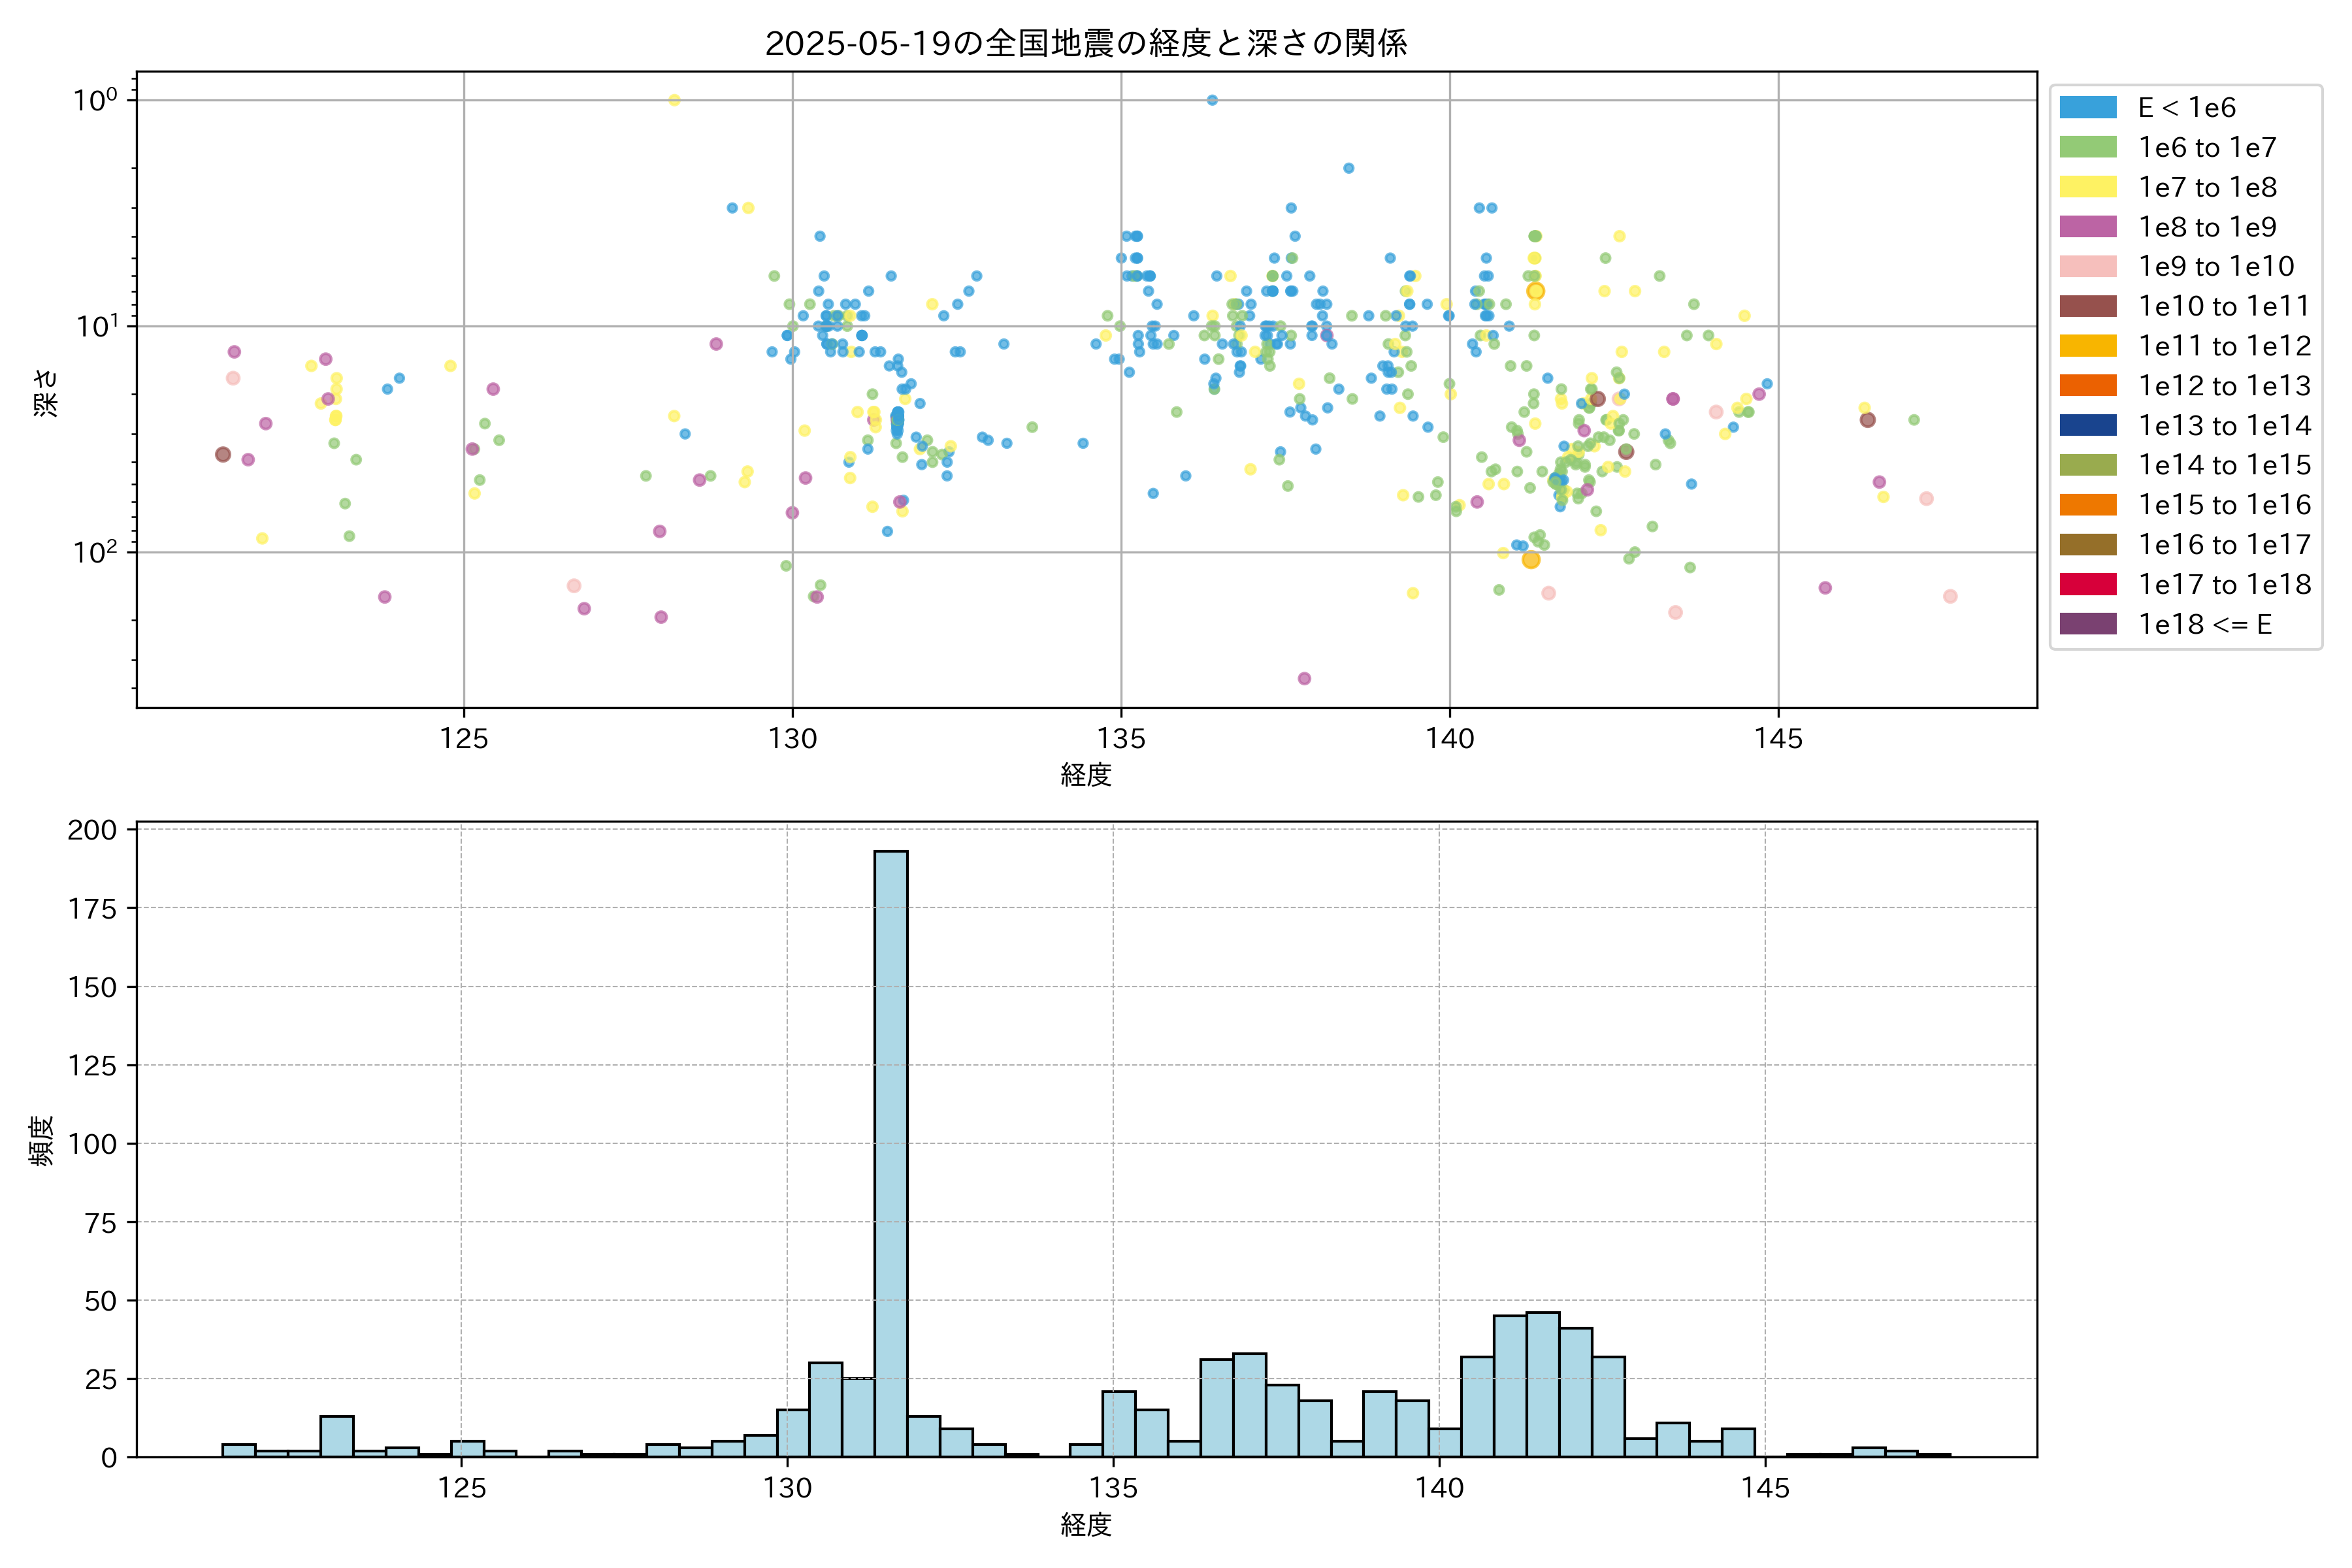Click the 200 tick label on histogram
This screenshot has height=1568, width=2352.
(92, 830)
